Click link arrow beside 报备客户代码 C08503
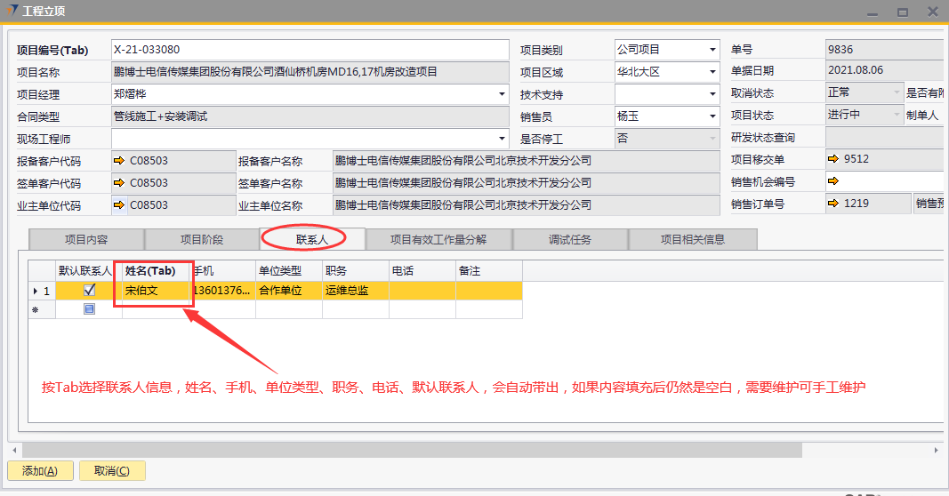This screenshot has width=949, height=496. click(x=119, y=161)
